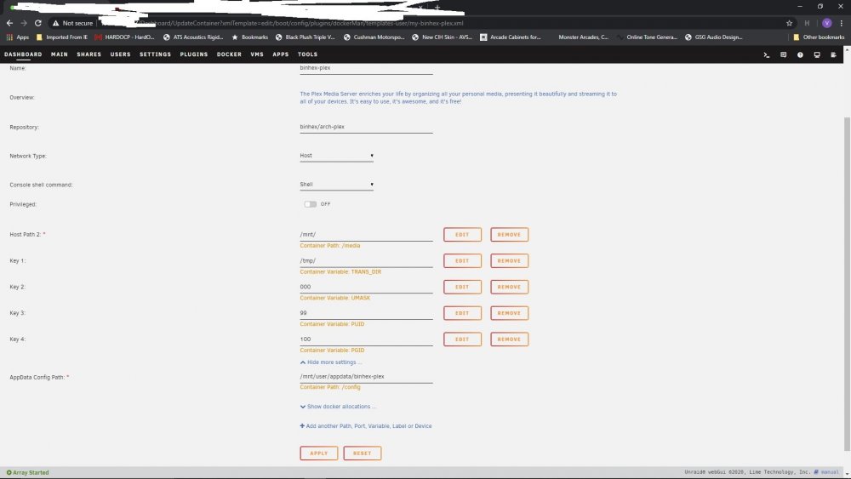Click the page vertical scrollbar
Viewport: 851px width, 479px height.
(x=848, y=283)
